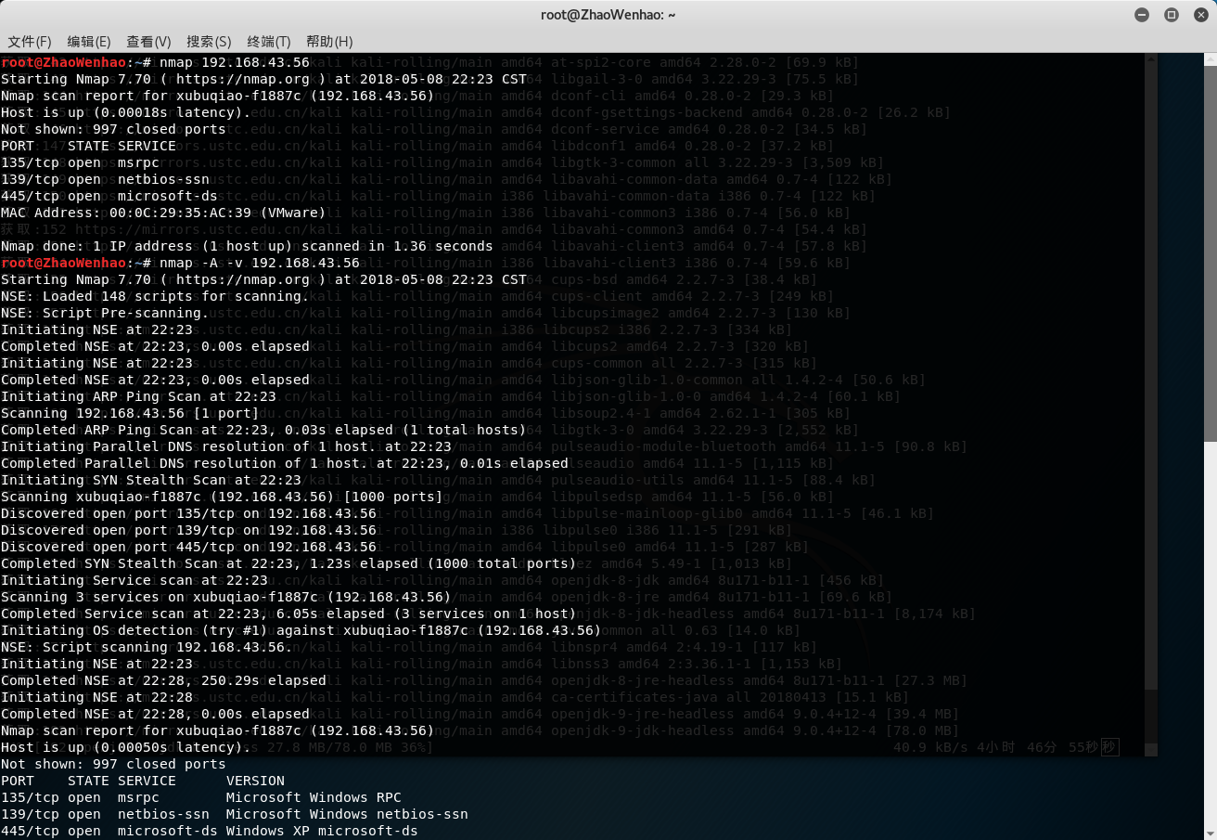Minimize the terminal window
Viewport: 1217px width, 840px height.
click(x=1142, y=15)
